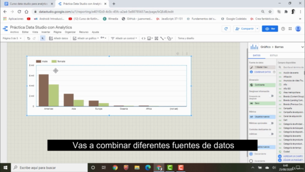Screen dimensions: 305x172
Task: Select Descendente sort order
Action: pos(251,154)
